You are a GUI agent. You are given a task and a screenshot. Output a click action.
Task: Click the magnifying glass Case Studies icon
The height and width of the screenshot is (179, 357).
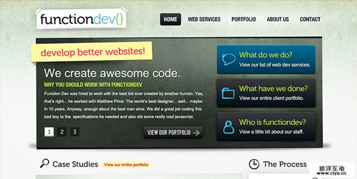pos(44,163)
